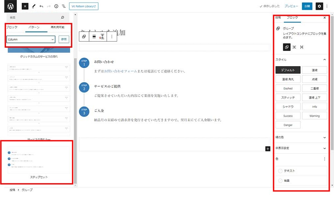Expand the 非表示設定 panel
The width and height of the screenshot is (334, 199).
(x=301, y=148)
